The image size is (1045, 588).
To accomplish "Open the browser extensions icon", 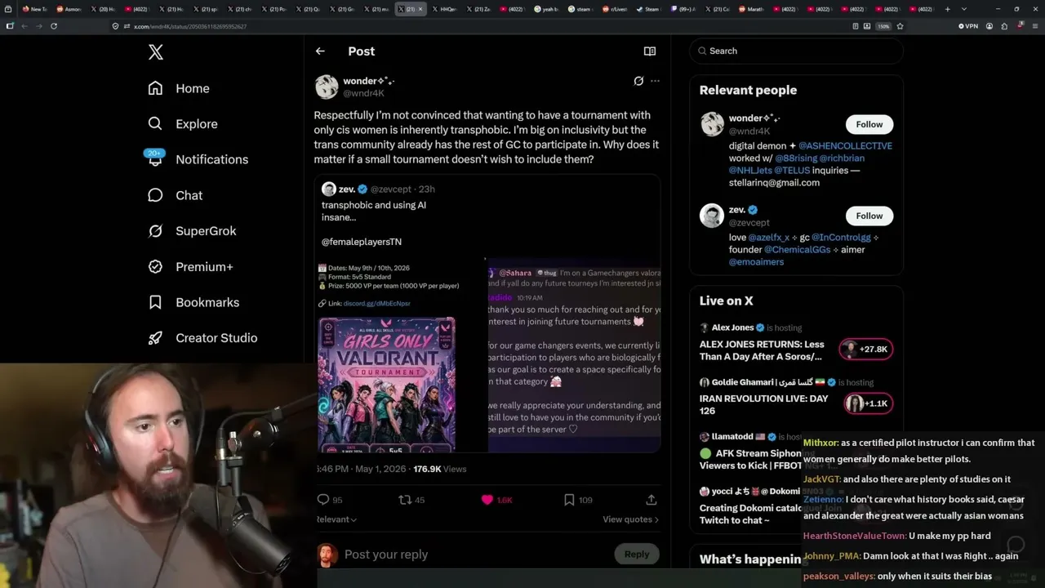I will [x=1006, y=26].
